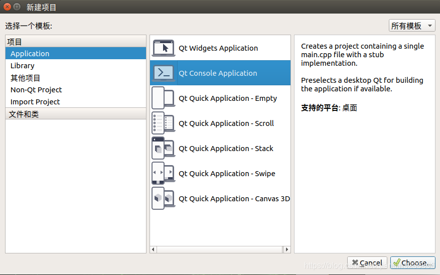
Task: Select the Non-Qt Project category
Action: (x=76, y=90)
